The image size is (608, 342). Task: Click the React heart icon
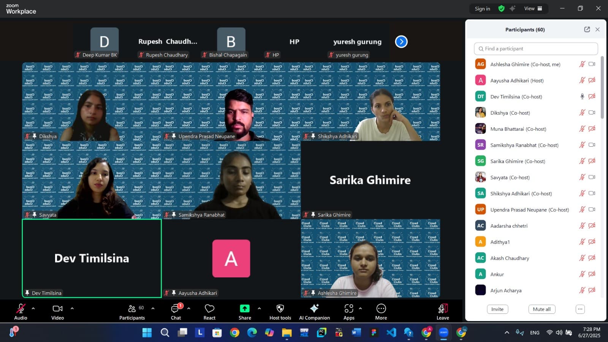pos(209,309)
